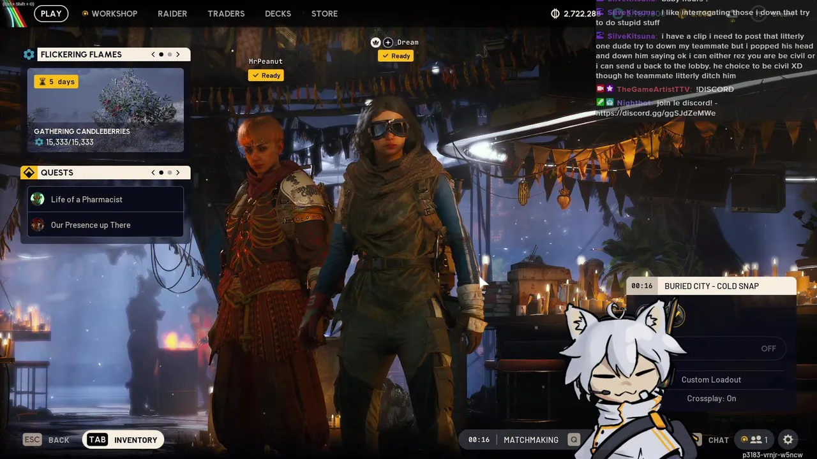Show next Flickering Flames page with right chevron
Image resolution: width=817 pixels, height=459 pixels.
pos(178,54)
